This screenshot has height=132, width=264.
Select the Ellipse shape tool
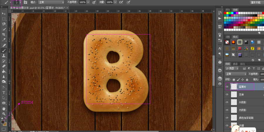[4, 103]
